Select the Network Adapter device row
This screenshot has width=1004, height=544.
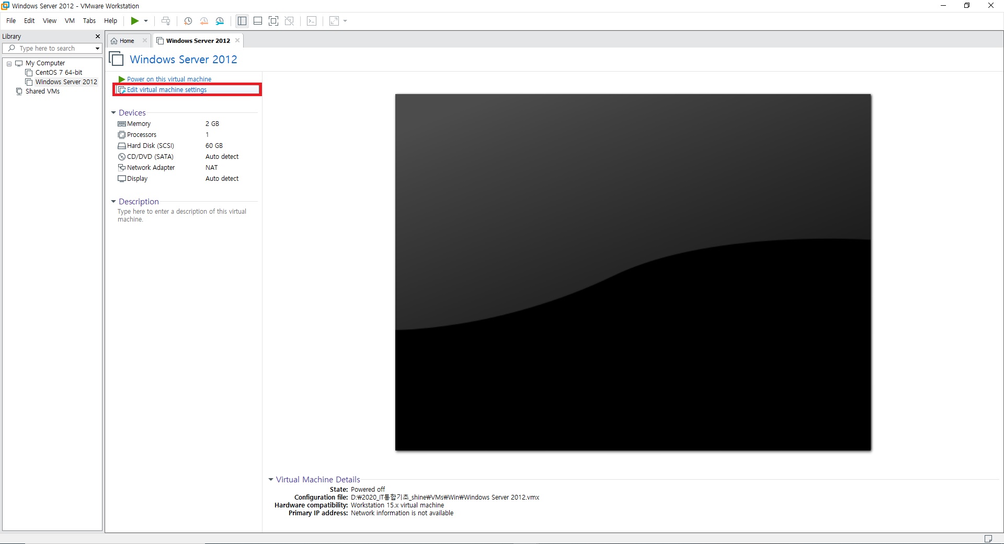[x=188, y=168]
